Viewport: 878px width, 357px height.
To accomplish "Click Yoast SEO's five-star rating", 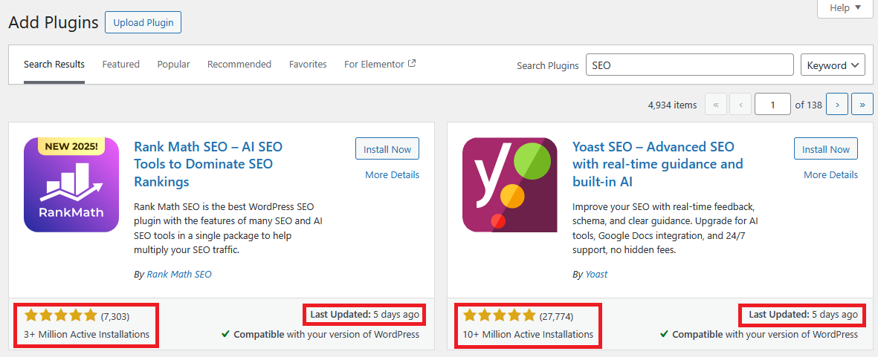I will click(500, 315).
